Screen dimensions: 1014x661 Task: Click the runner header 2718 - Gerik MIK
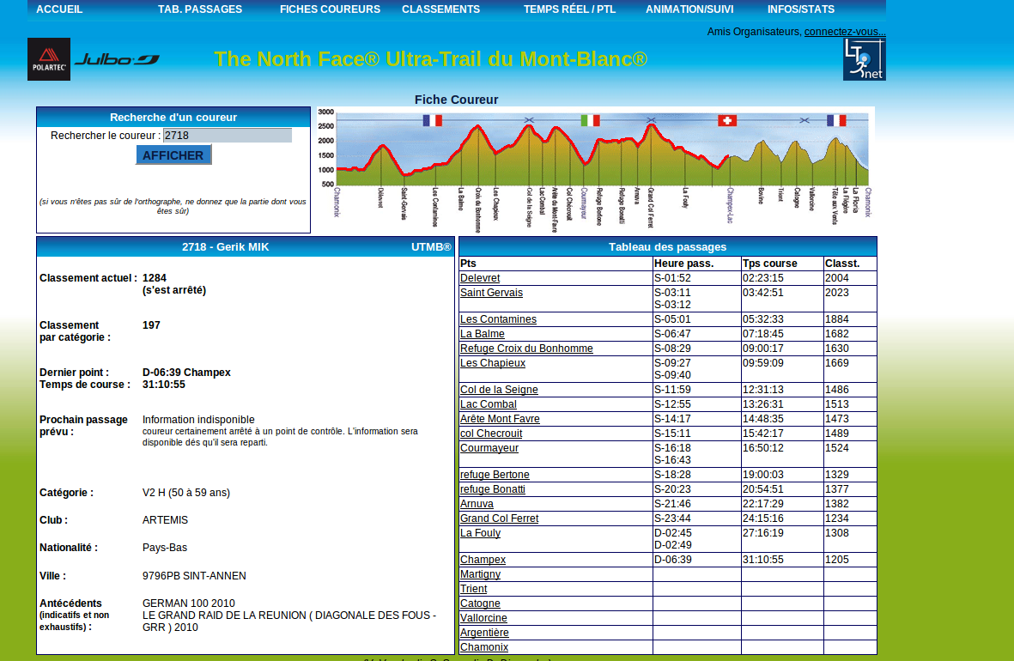point(225,247)
